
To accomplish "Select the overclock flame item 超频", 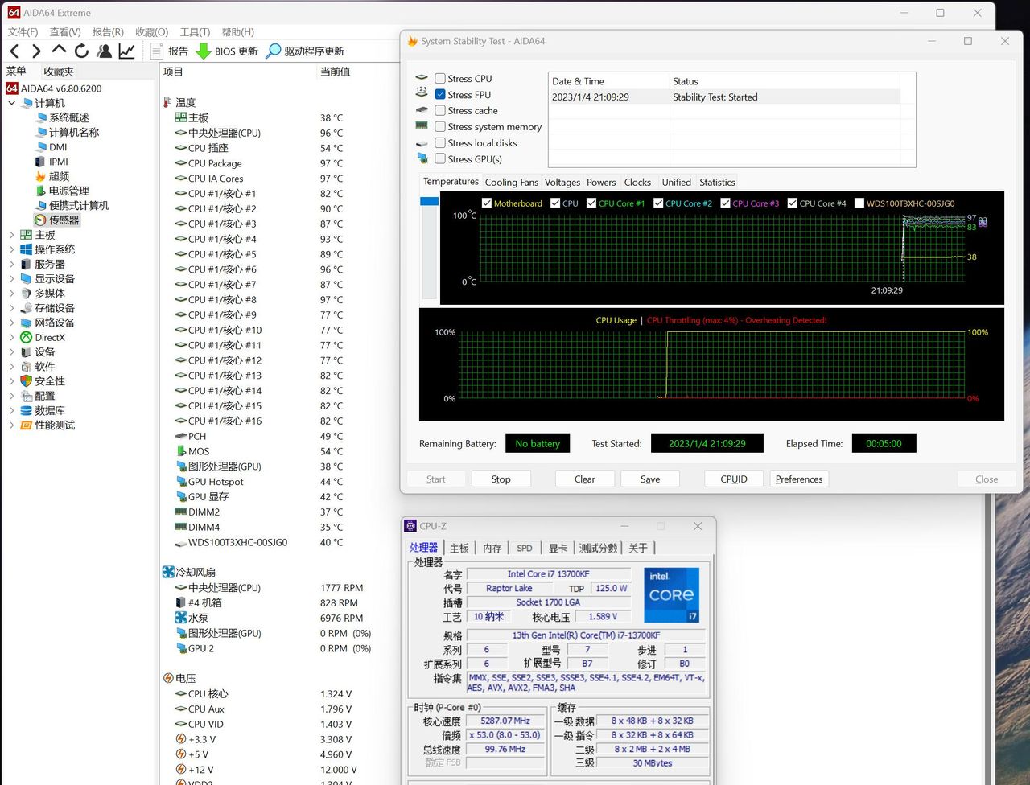I will click(x=58, y=176).
